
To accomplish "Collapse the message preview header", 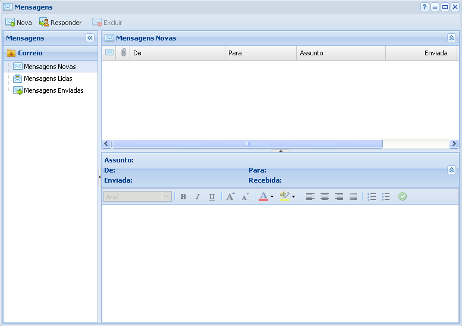I will [x=451, y=170].
